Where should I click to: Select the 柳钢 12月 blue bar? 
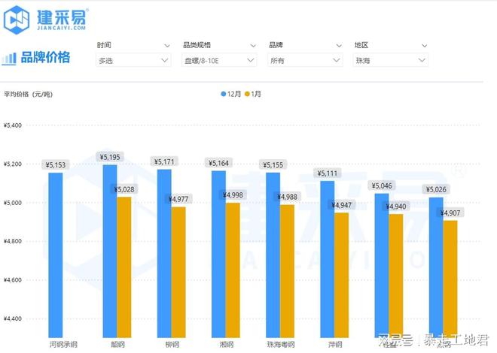(164, 253)
